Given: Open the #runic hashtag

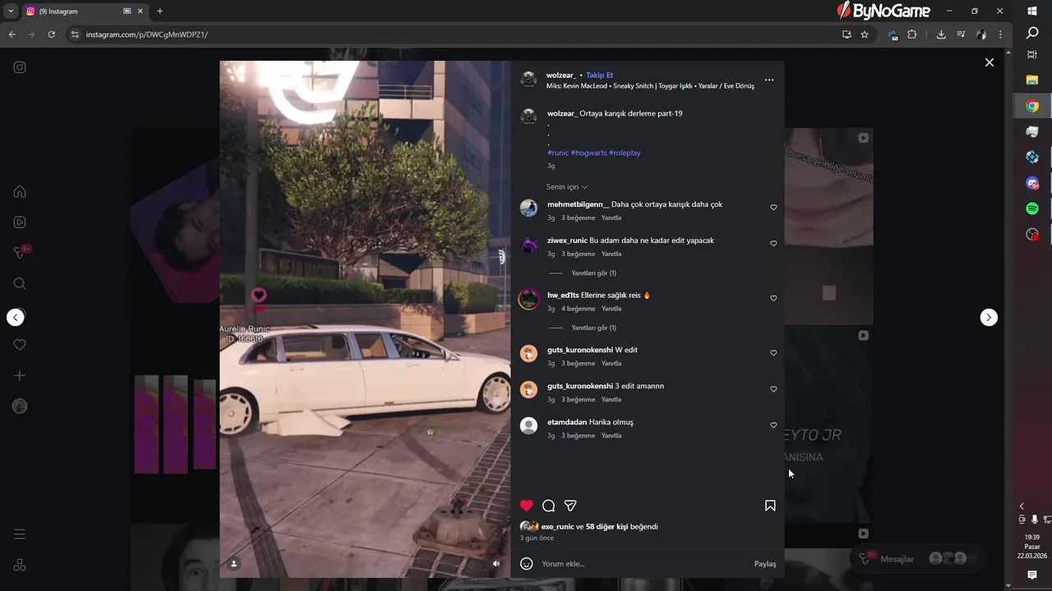Looking at the screenshot, I should (558, 153).
